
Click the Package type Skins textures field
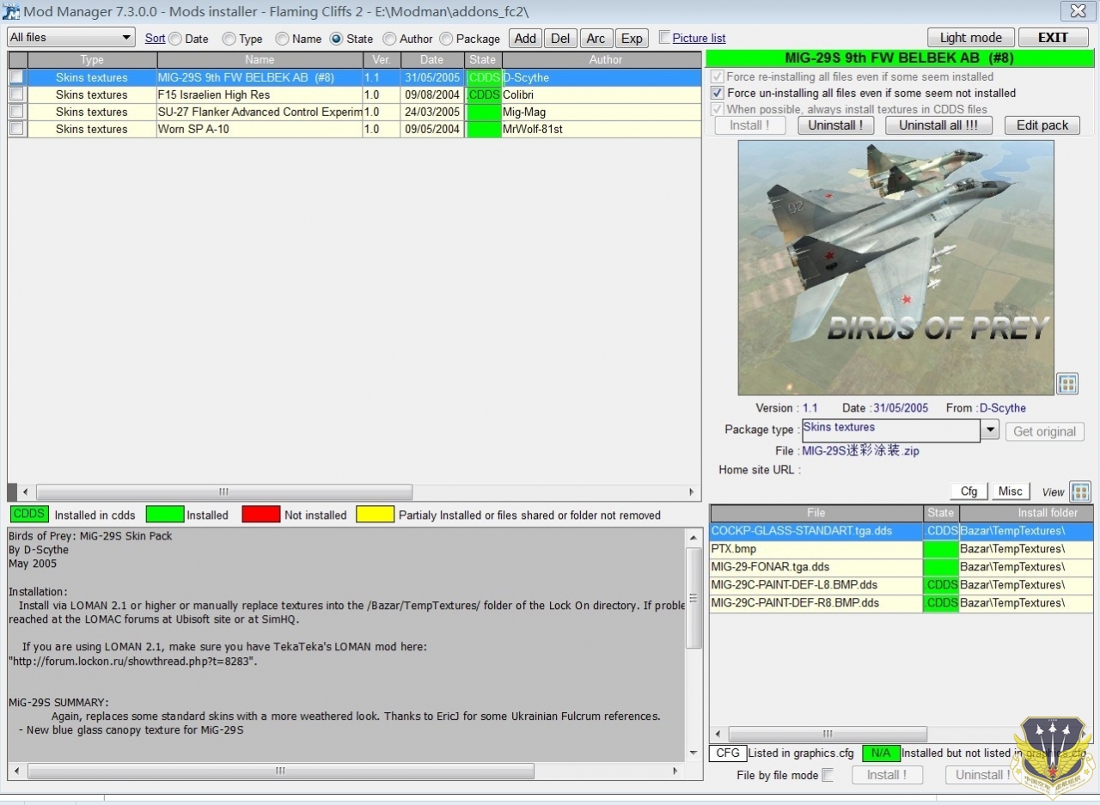[x=891, y=430]
